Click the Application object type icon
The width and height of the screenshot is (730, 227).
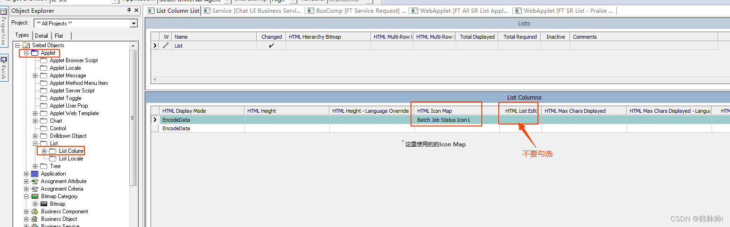[35, 174]
